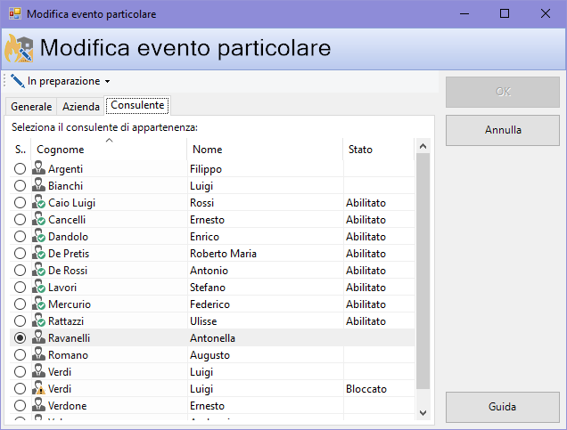Viewport: 567px width, 430px height.
Task: Select the De Rossi radio button
Action: click(20, 271)
